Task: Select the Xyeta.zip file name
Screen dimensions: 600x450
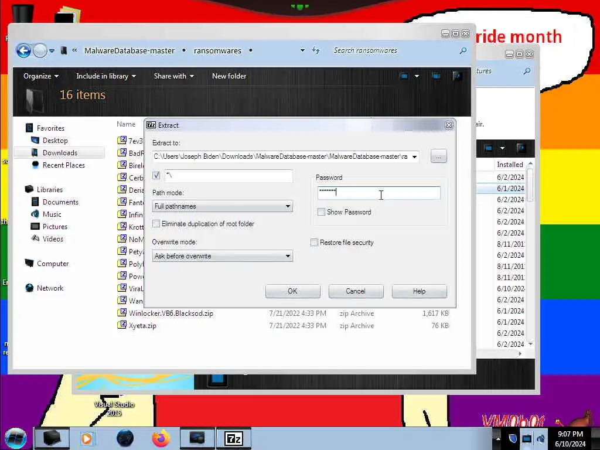Action: pyautogui.click(x=142, y=326)
